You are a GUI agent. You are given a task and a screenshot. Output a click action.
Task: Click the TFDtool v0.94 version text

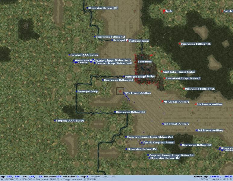tap(210, 179)
